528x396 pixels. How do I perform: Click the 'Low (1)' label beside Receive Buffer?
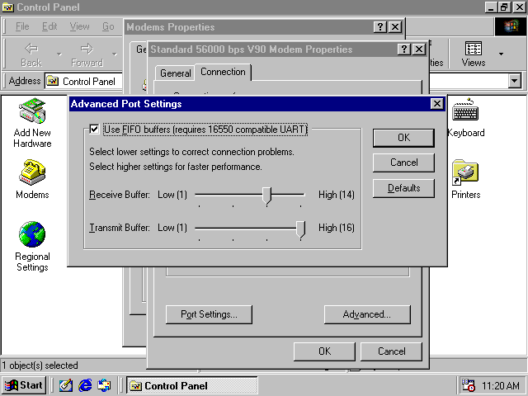tap(172, 195)
